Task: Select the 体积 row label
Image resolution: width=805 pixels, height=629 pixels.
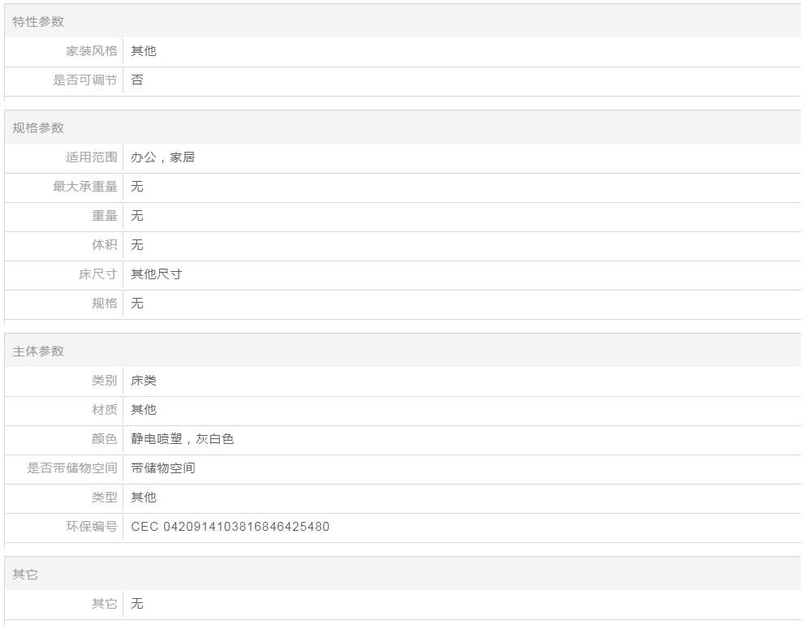Action: [x=105, y=245]
